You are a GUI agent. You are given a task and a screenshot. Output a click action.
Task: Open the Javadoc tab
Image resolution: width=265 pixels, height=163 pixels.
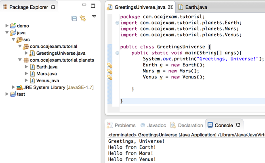[156, 126]
